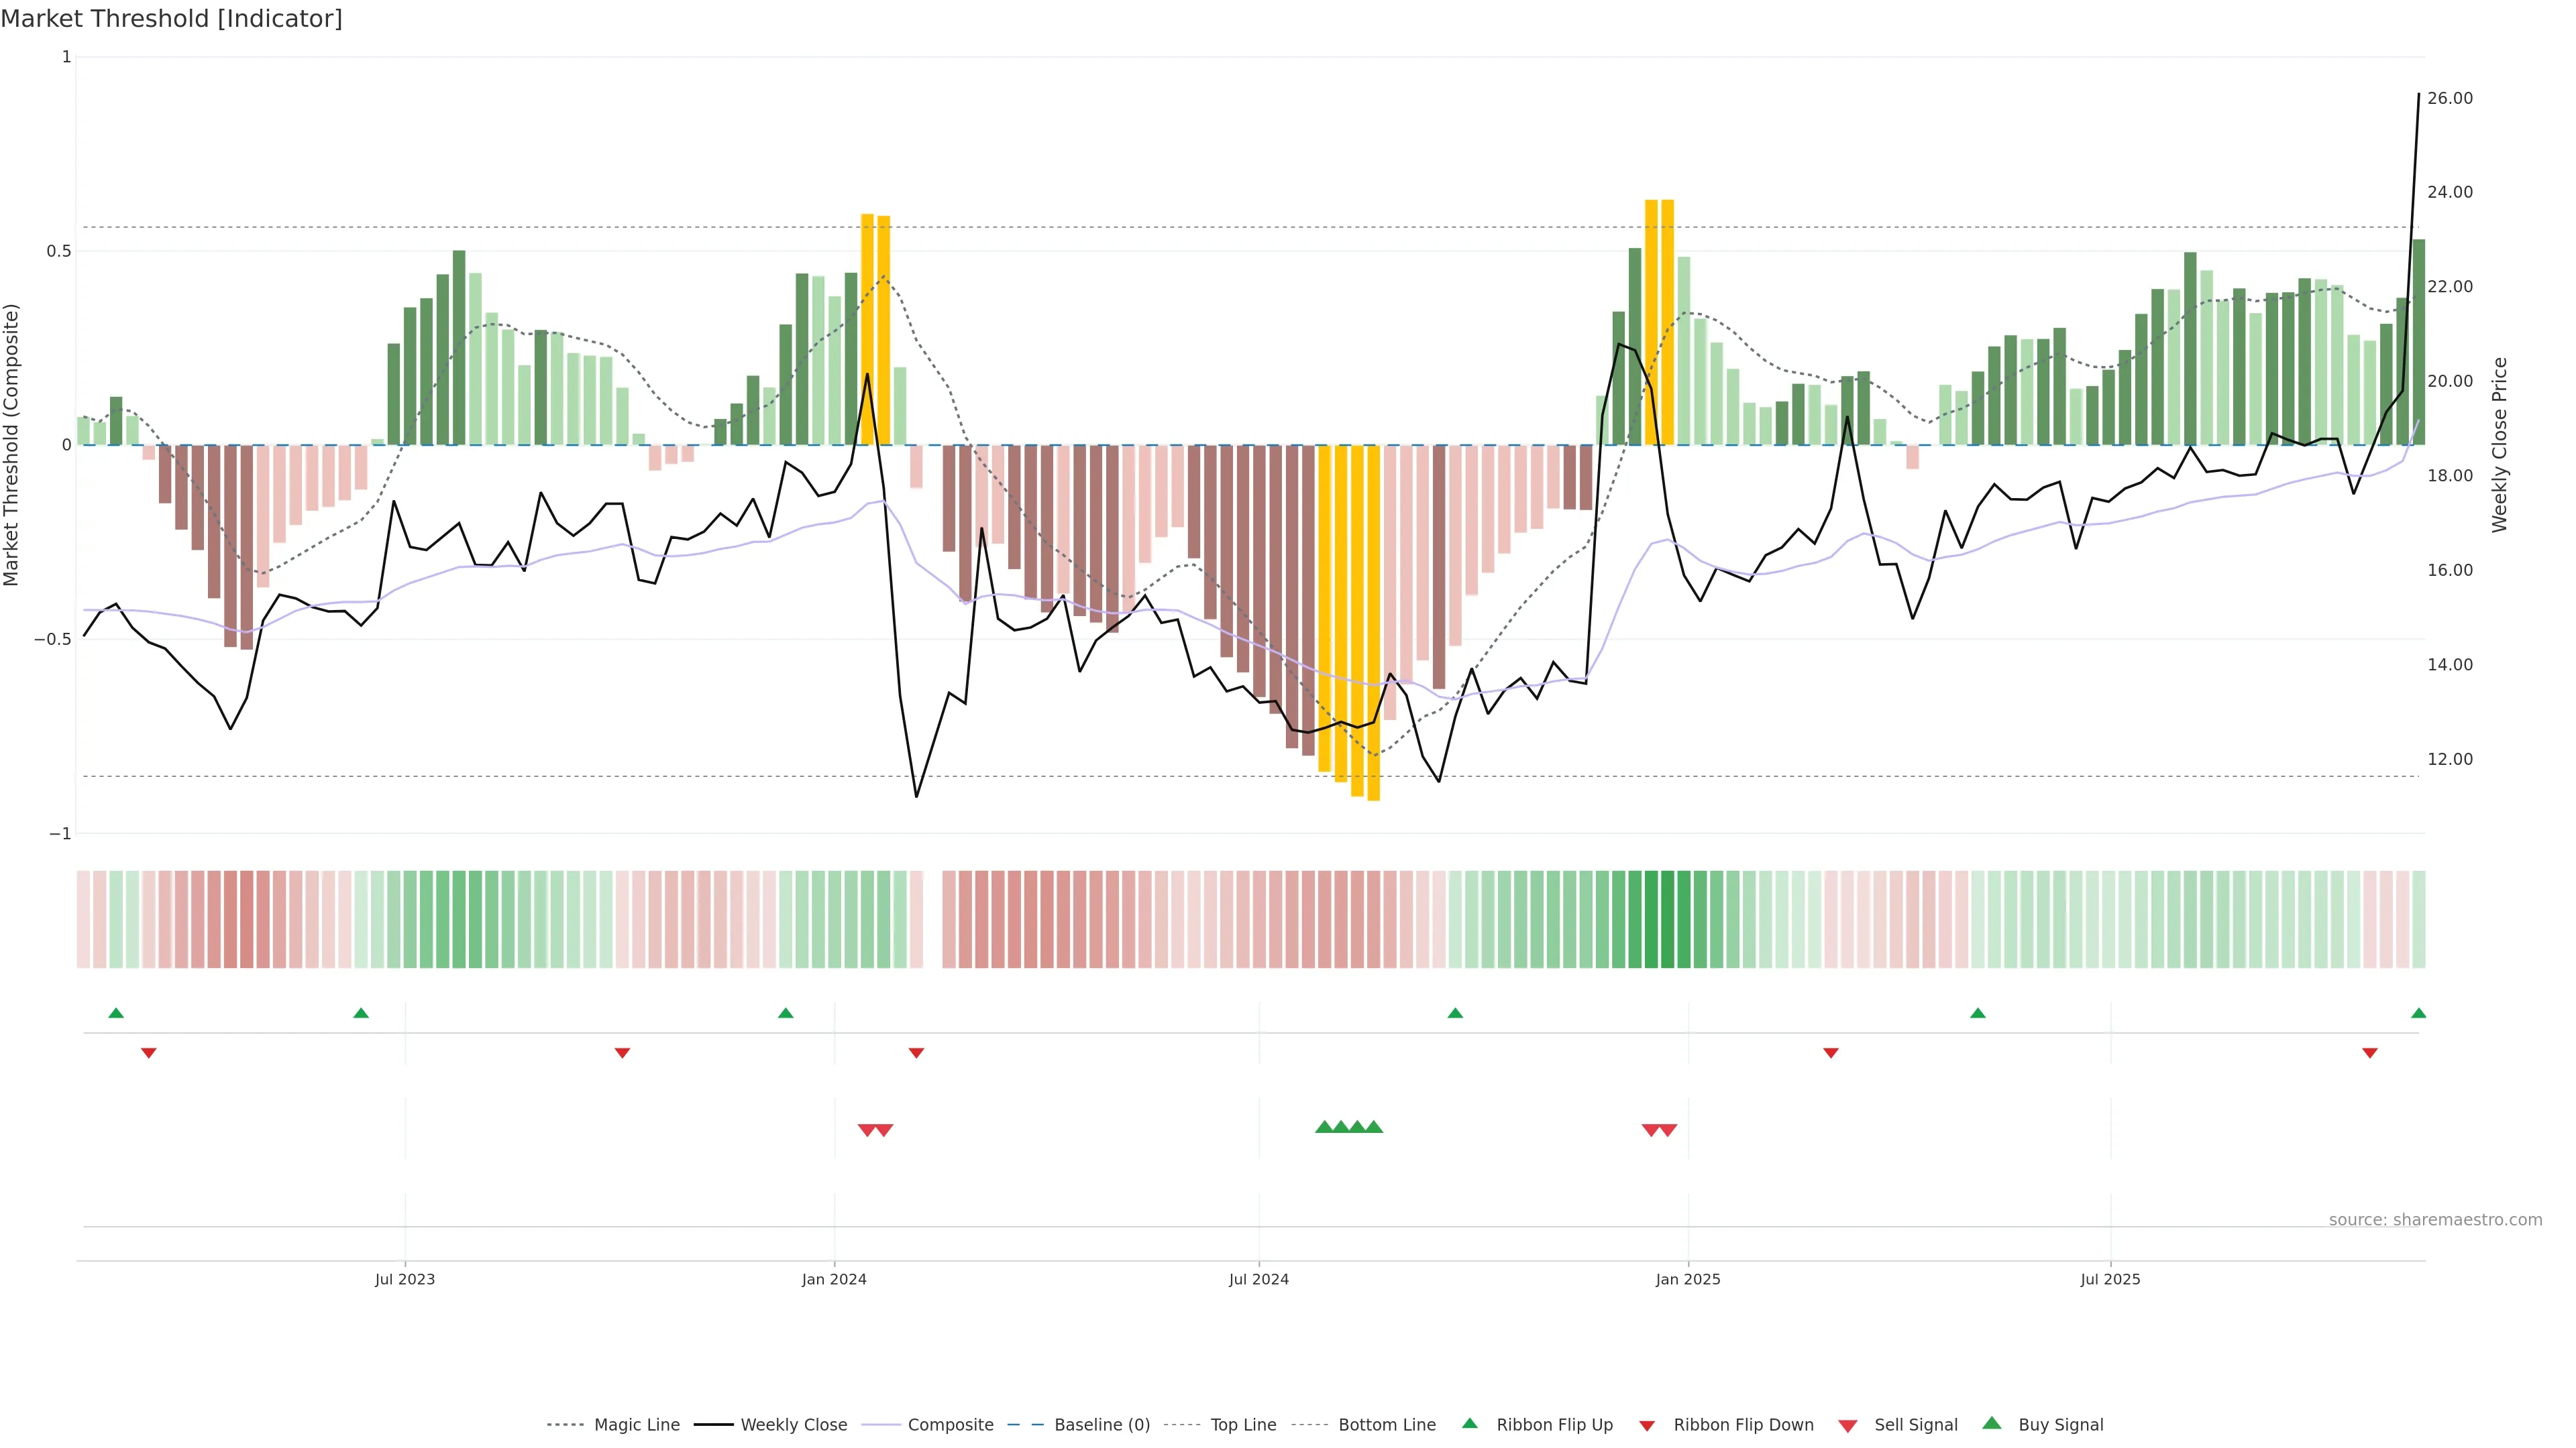Click the Jul 2024 x-axis label
This screenshot has width=2576, height=1448.
click(1258, 1279)
